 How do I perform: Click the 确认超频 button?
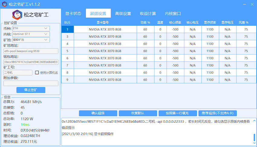98,113
